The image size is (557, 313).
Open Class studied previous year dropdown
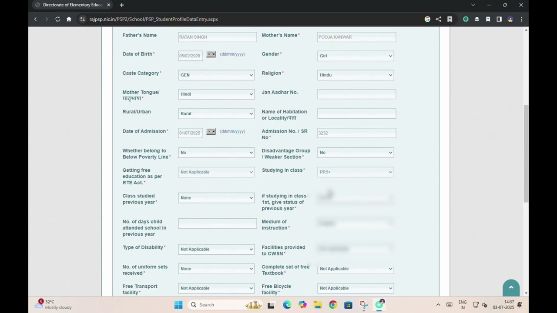tap(216, 198)
